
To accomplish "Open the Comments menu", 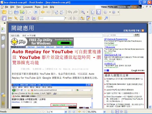I will pos(28,7).
